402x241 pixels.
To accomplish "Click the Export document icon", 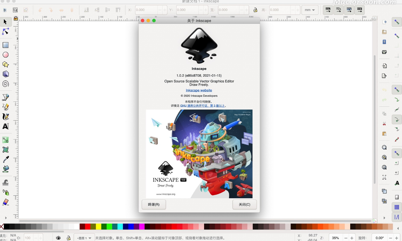I will 384,76.
